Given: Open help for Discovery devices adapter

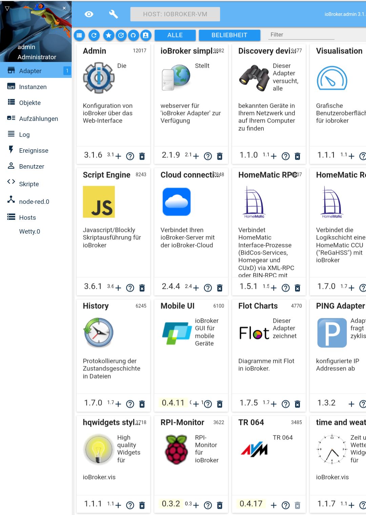Looking at the screenshot, I should [286, 156].
